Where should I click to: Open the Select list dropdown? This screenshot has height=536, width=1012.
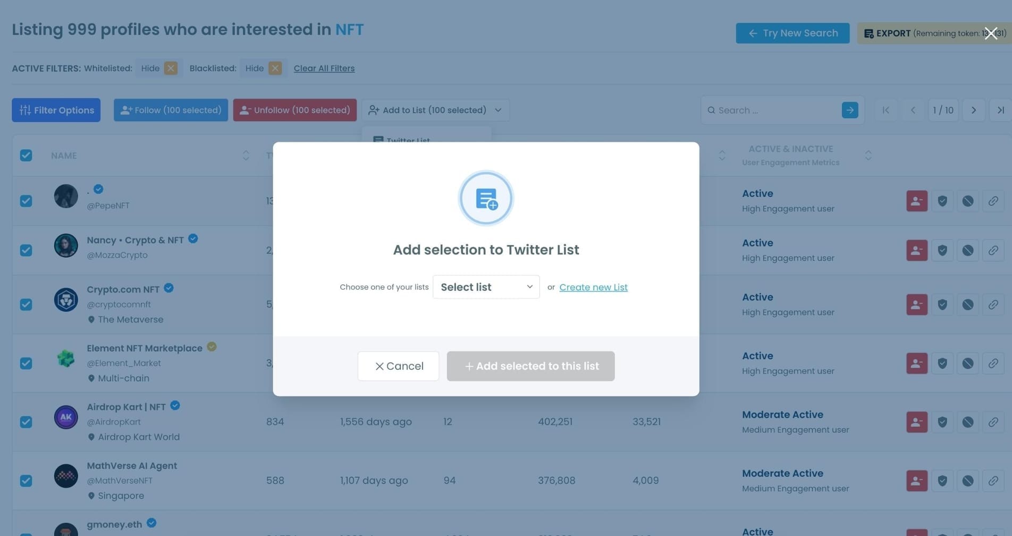coord(485,287)
